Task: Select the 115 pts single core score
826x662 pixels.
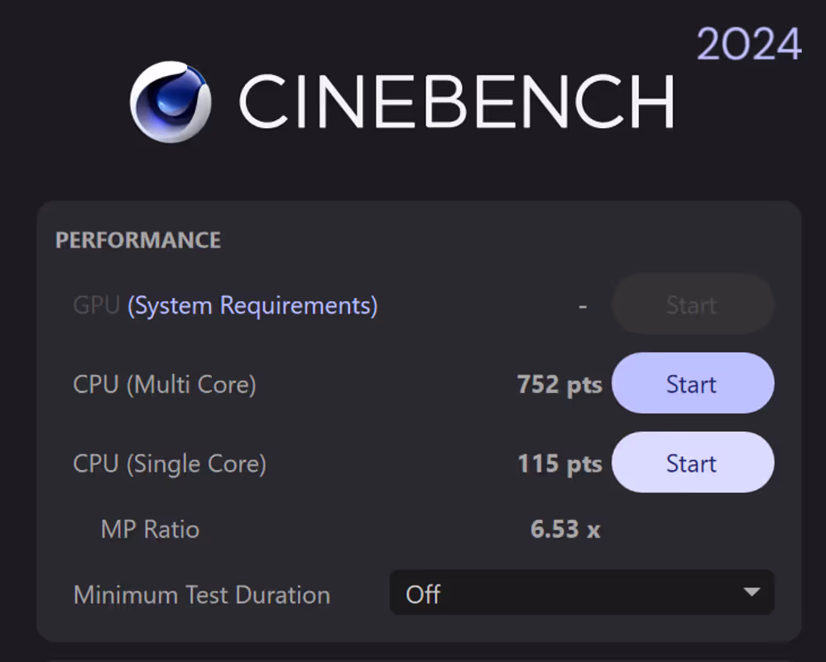Action: pos(559,463)
